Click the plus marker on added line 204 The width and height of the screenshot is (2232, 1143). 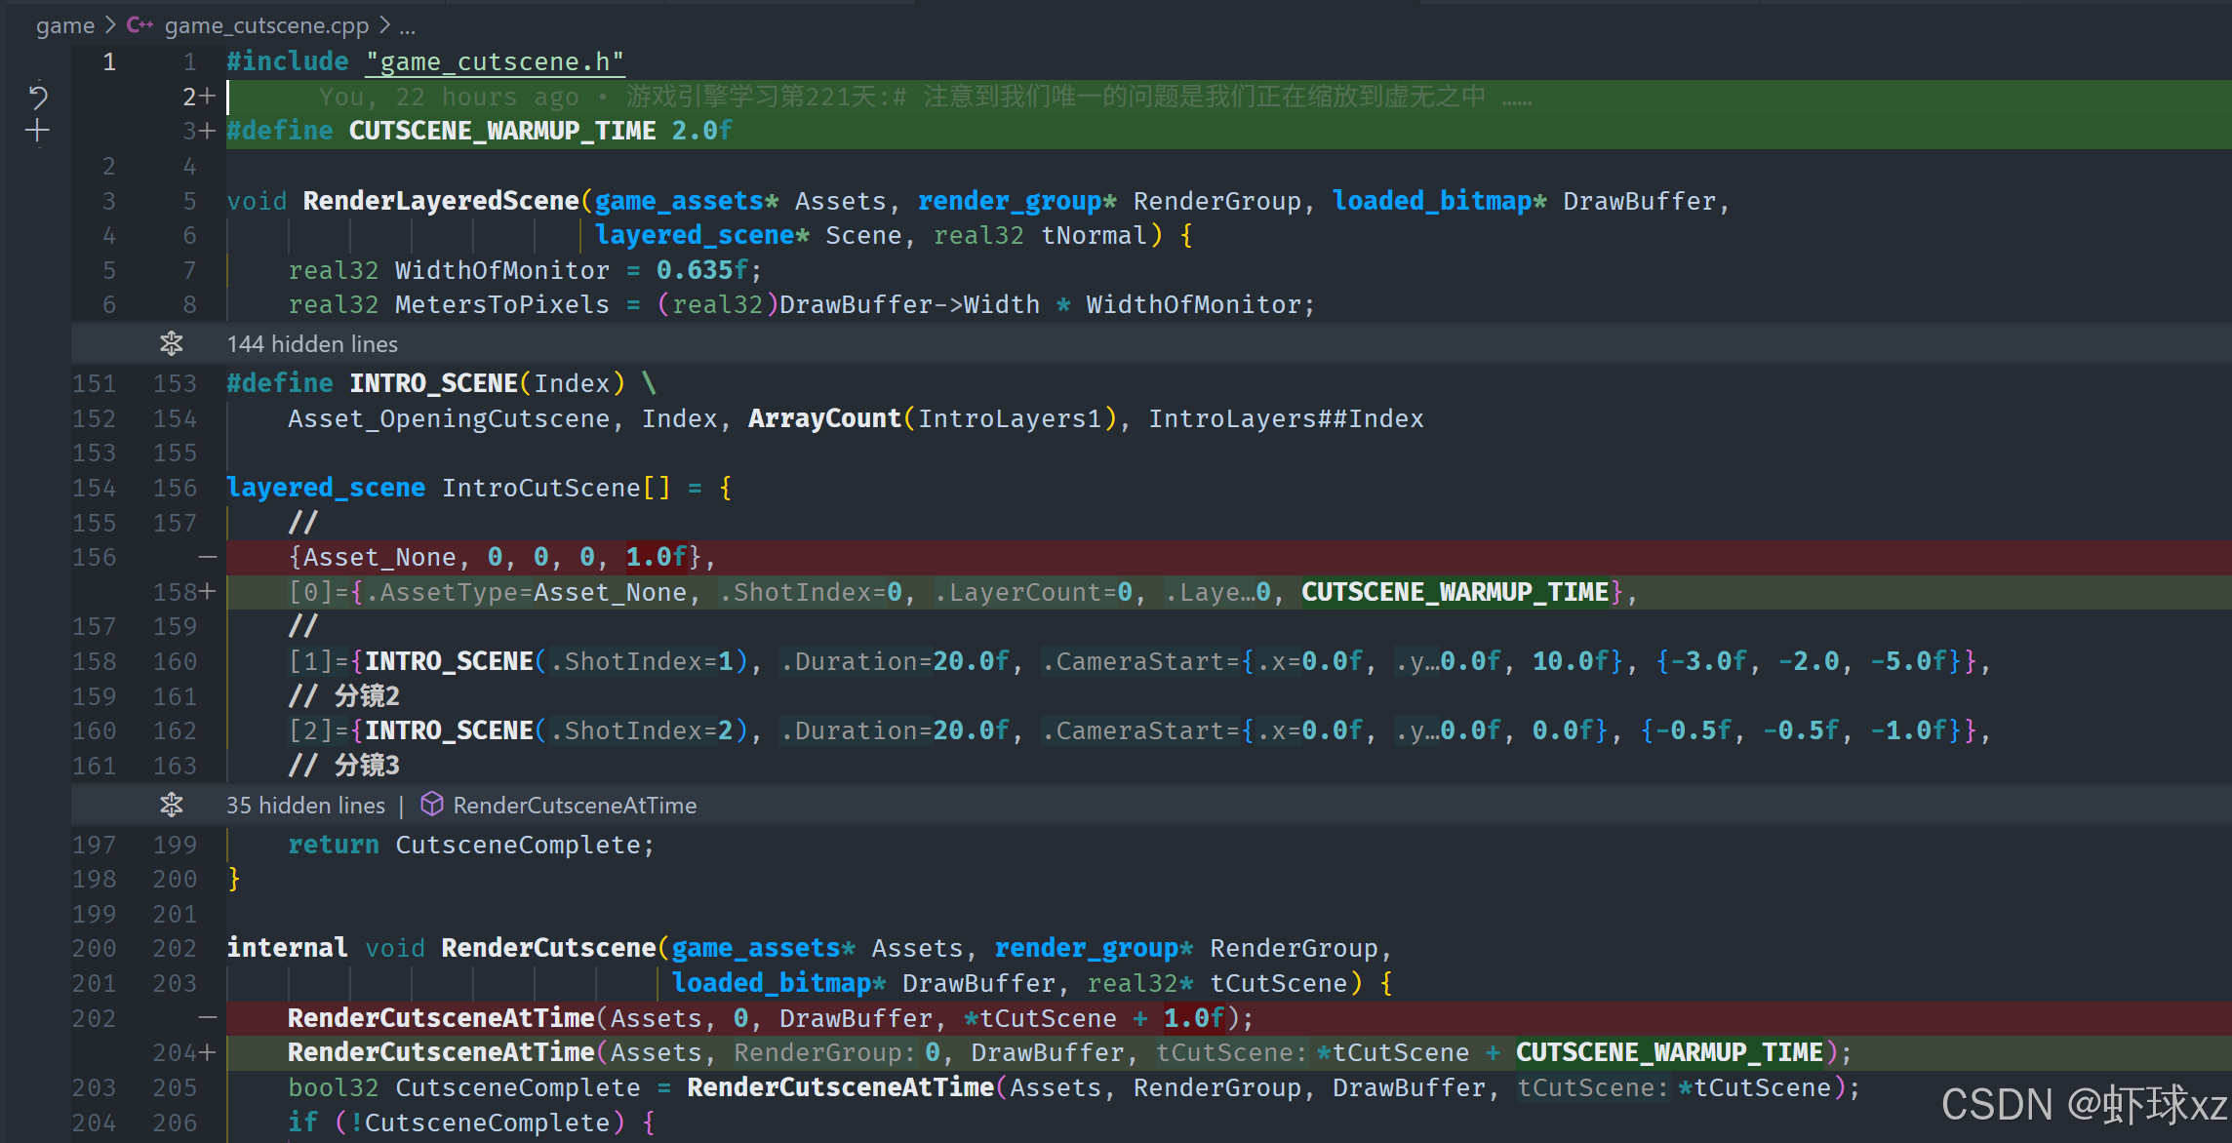click(207, 1052)
